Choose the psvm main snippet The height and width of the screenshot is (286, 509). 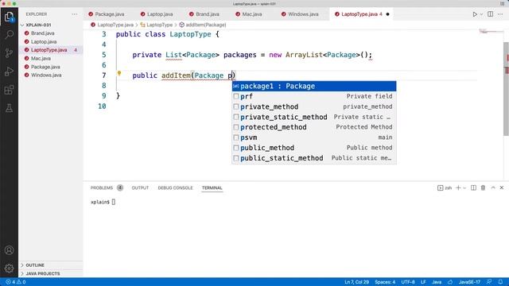pos(314,137)
